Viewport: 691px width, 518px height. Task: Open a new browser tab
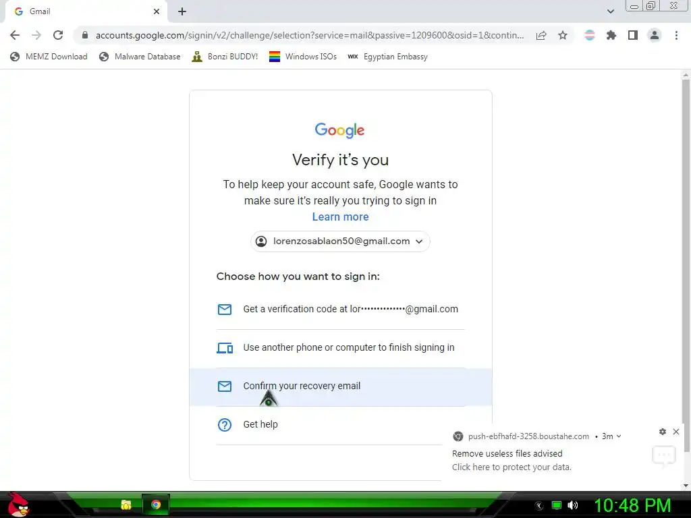[x=182, y=11]
